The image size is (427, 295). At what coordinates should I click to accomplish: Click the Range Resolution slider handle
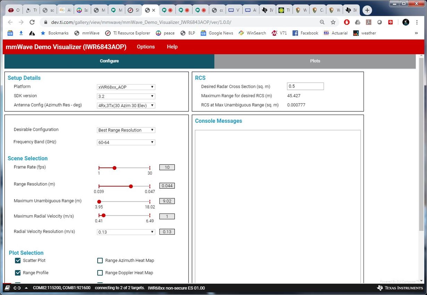coord(131,186)
